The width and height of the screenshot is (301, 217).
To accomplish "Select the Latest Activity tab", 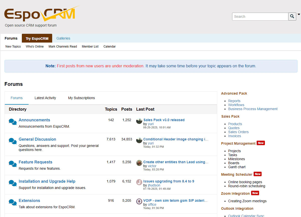I will [x=45, y=98].
